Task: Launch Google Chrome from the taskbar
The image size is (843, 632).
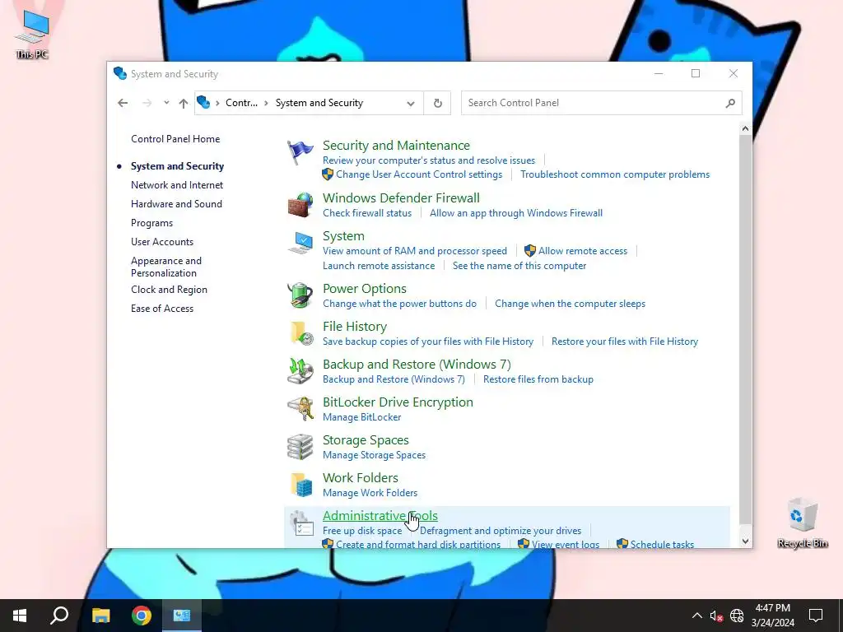Action: coord(142,616)
